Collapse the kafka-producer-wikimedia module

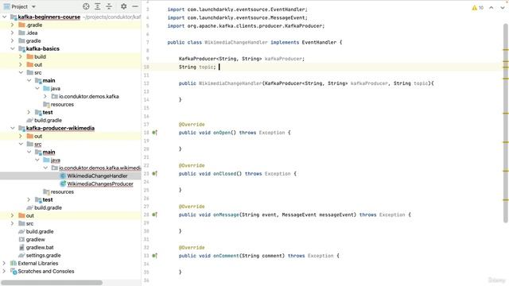point(13,128)
